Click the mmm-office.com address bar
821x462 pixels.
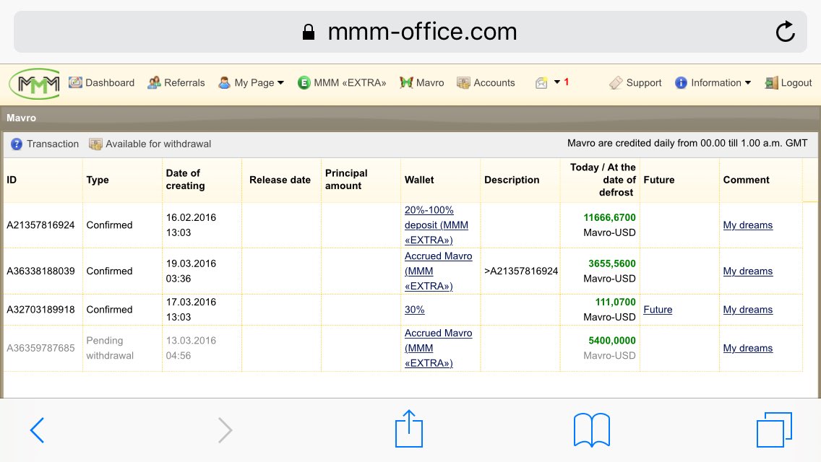(x=410, y=32)
